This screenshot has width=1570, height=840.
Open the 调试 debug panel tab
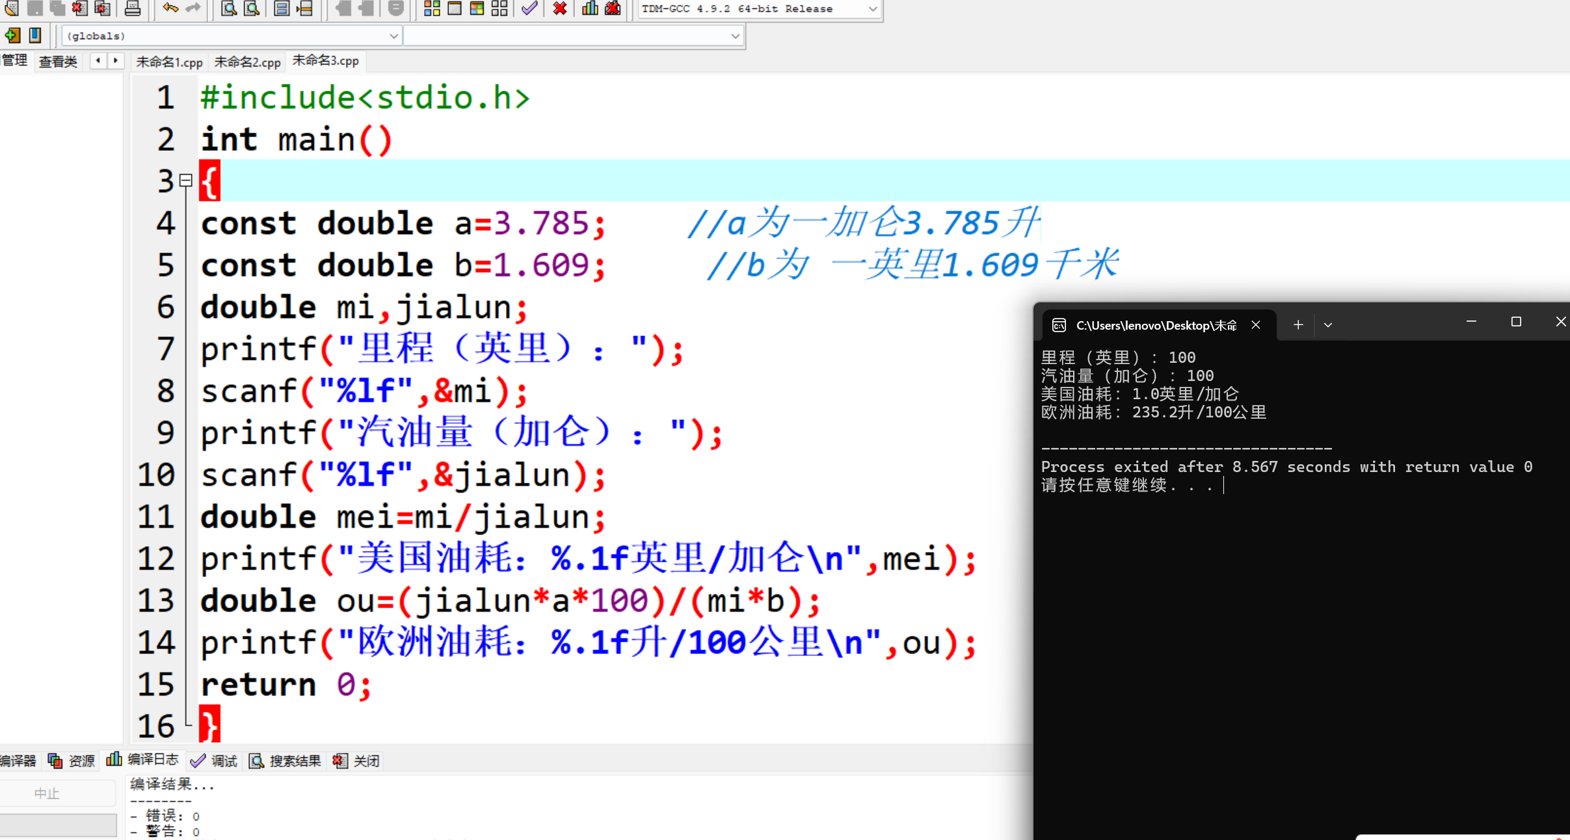tap(215, 761)
